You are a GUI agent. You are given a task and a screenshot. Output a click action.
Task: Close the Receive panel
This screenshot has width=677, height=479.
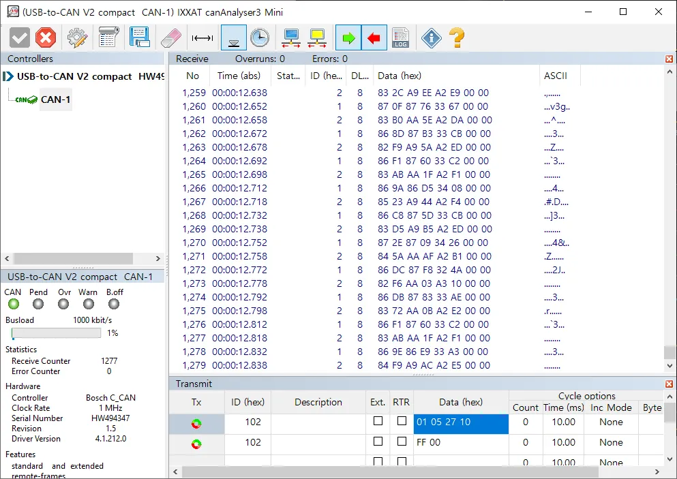click(670, 59)
